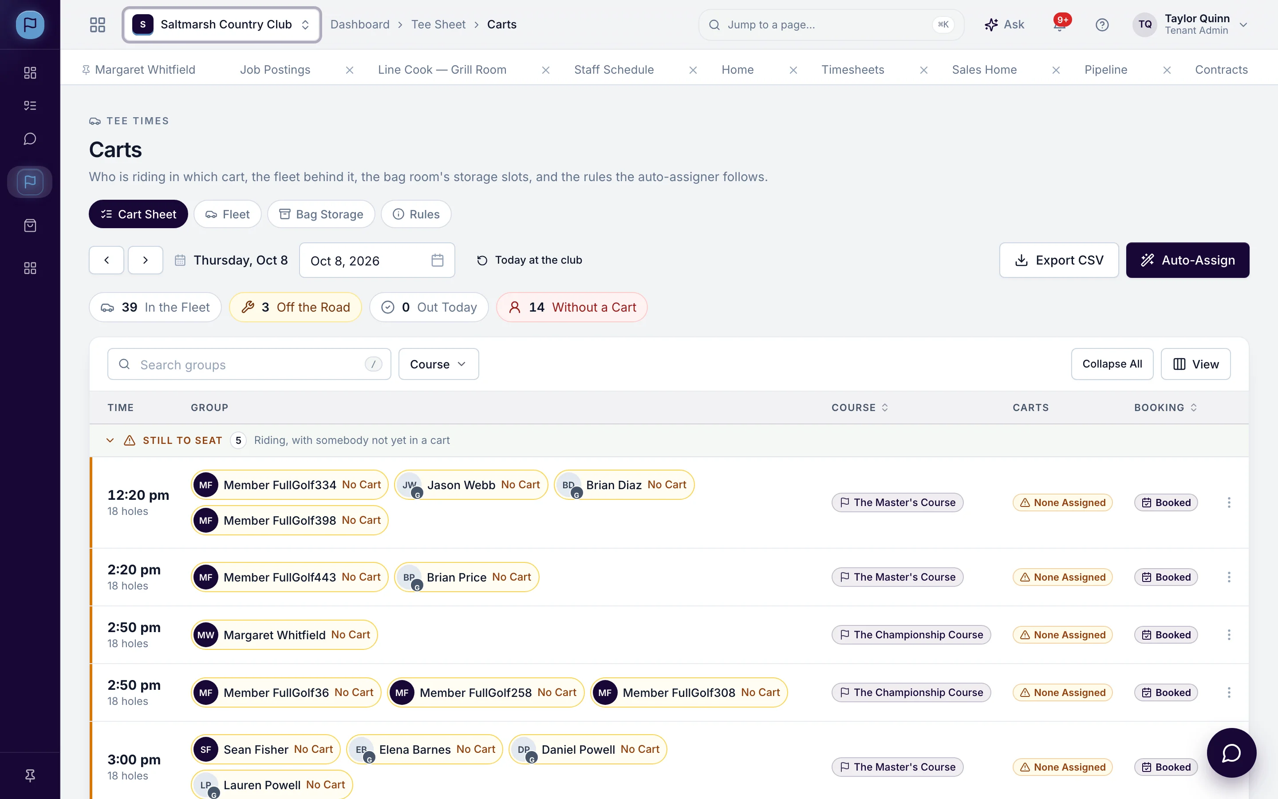The height and width of the screenshot is (799, 1278).
Task: Open the chat bubble icon in the sidebar
Action: [x=30, y=139]
